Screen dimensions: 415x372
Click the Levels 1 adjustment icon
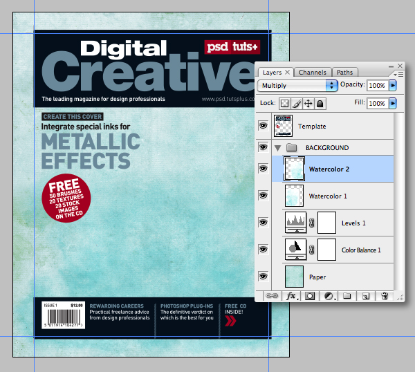pos(295,223)
